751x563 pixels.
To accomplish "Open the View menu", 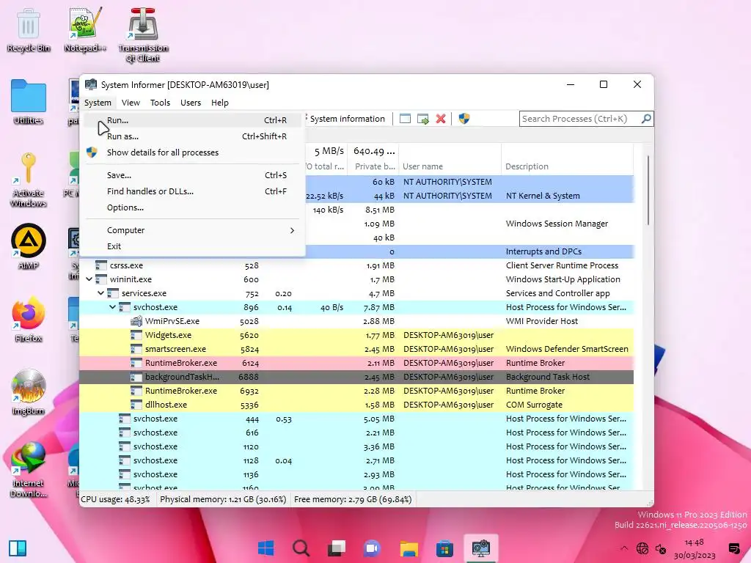I will click(x=131, y=103).
